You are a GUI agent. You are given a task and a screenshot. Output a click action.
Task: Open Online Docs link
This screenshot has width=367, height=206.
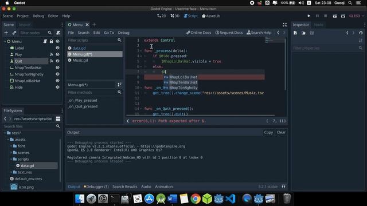pyautogui.click(x=199, y=33)
